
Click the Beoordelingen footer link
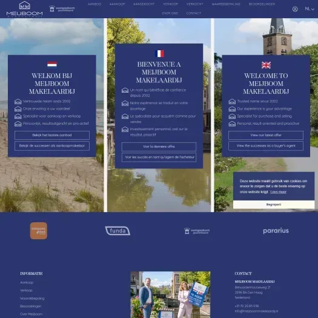30,306
